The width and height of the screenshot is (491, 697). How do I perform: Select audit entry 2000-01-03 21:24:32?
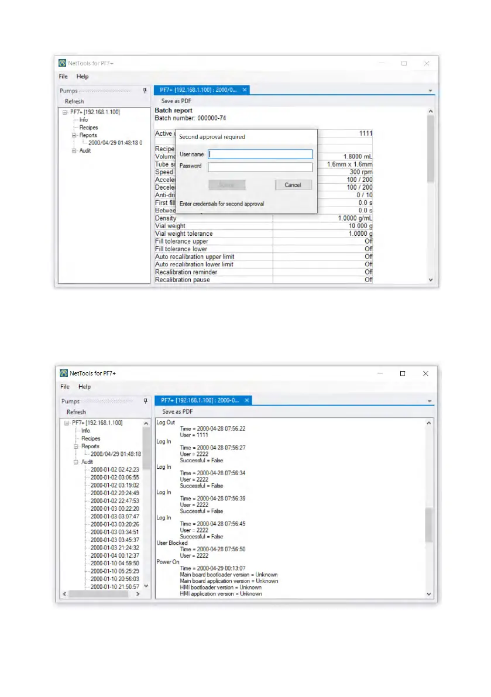(x=115, y=548)
